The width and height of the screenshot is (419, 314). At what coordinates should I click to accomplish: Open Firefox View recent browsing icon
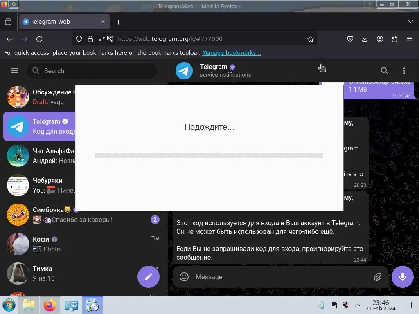pos(8,22)
